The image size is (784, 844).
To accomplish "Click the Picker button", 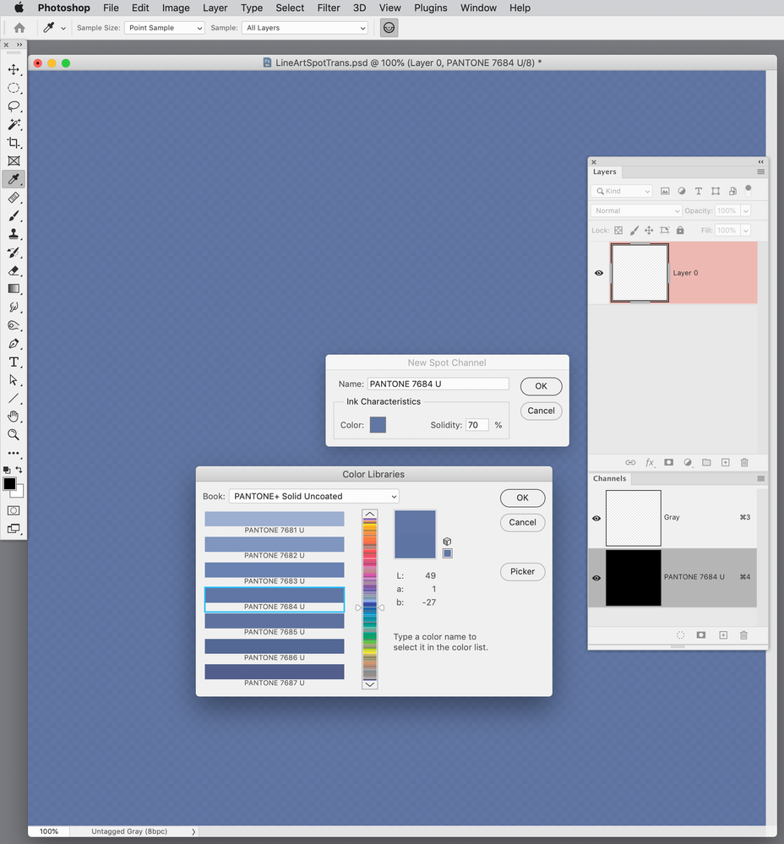I will [x=522, y=572].
